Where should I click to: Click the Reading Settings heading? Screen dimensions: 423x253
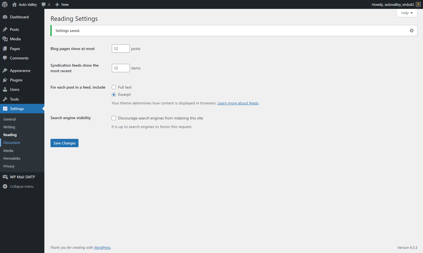(74, 19)
